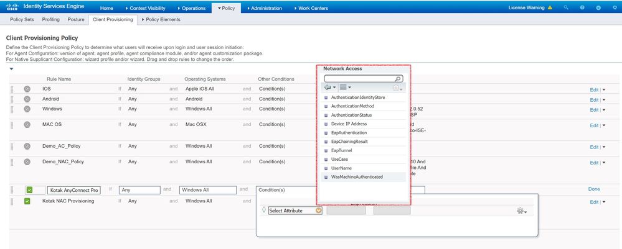The width and height of the screenshot is (622, 249).
Task: Click drag handle of the MAC OS rule
Action: tap(12, 125)
